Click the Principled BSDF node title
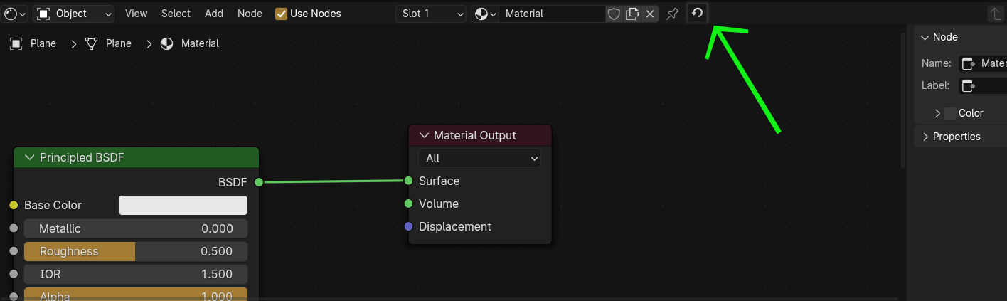 tap(82, 157)
